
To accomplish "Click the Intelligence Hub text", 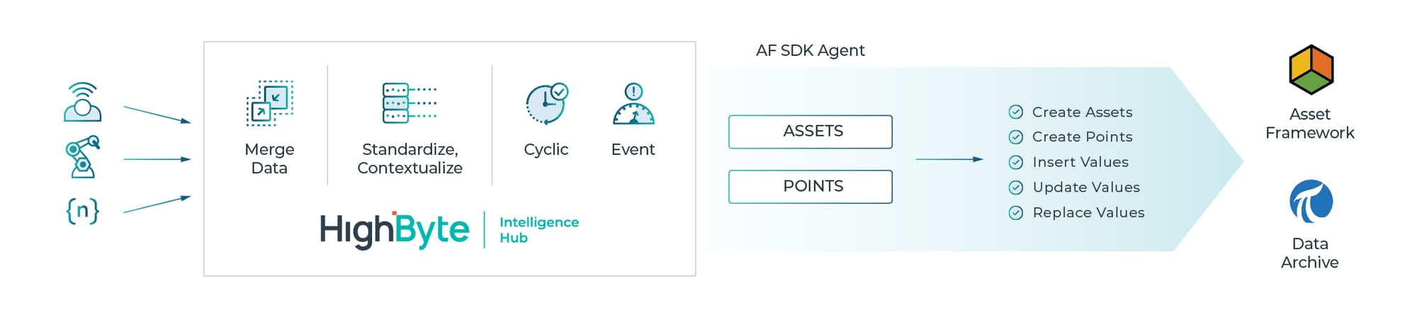I will tap(539, 230).
